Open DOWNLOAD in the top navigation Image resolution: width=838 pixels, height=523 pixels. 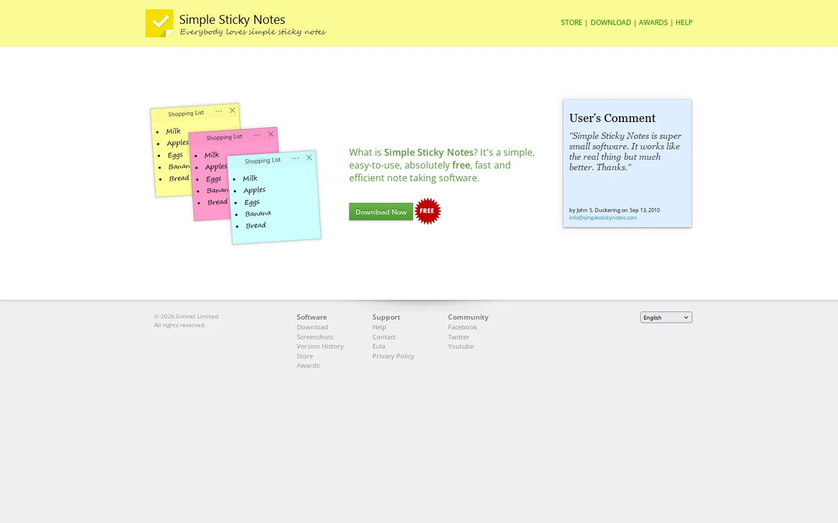click(x=610, y=23)
